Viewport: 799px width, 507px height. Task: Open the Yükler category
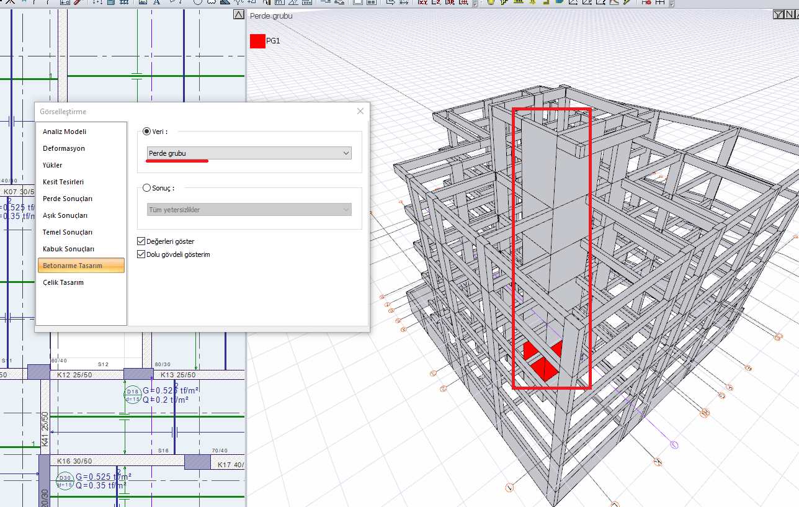[x=53, y=165]
